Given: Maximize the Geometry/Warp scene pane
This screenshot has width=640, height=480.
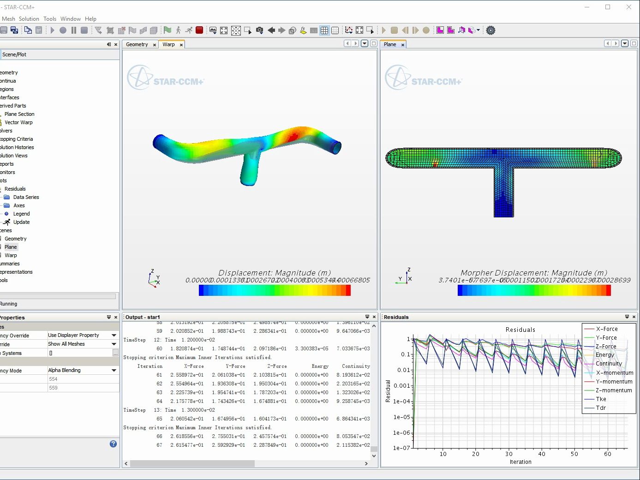Looking at the screenshot, I should point(374,43).
